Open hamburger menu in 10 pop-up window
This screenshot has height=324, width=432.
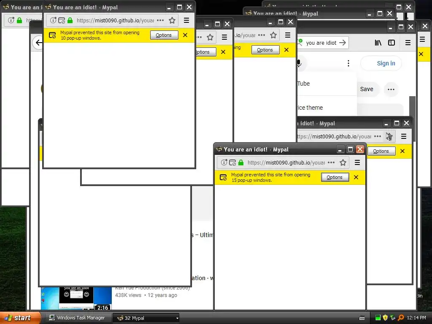tap(186, 20)
